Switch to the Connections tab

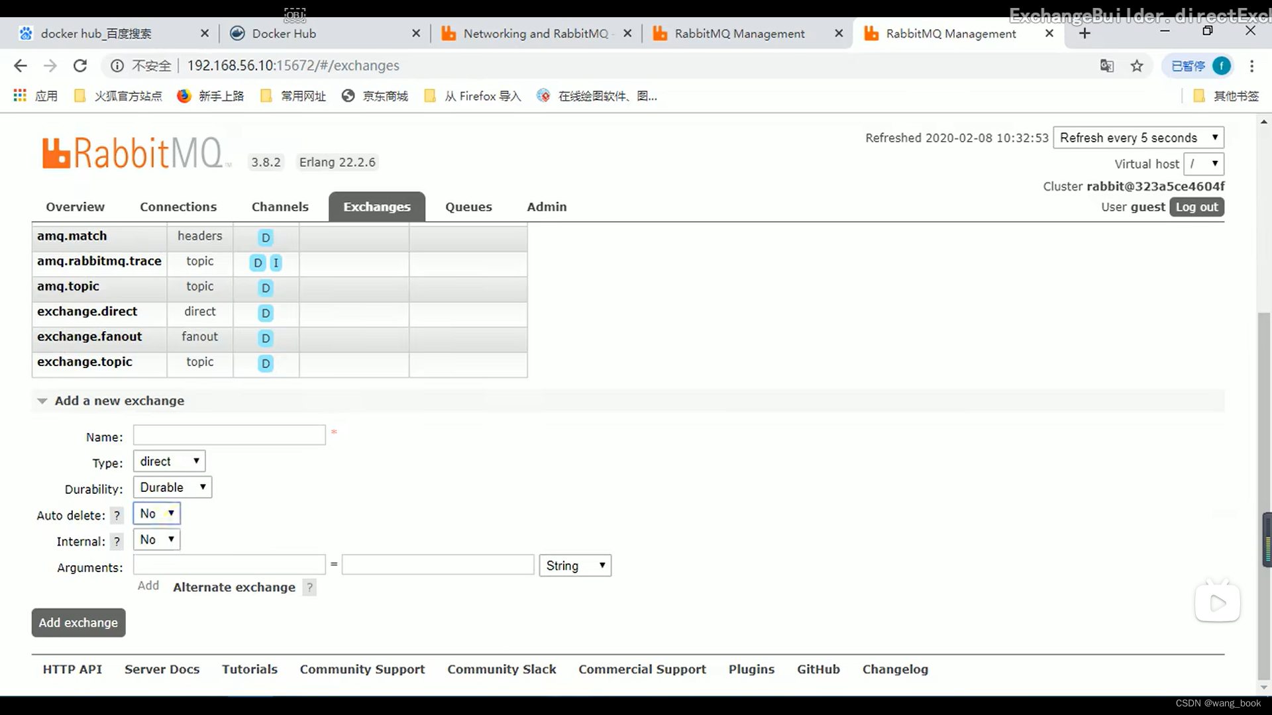click(x=178, y=207)
